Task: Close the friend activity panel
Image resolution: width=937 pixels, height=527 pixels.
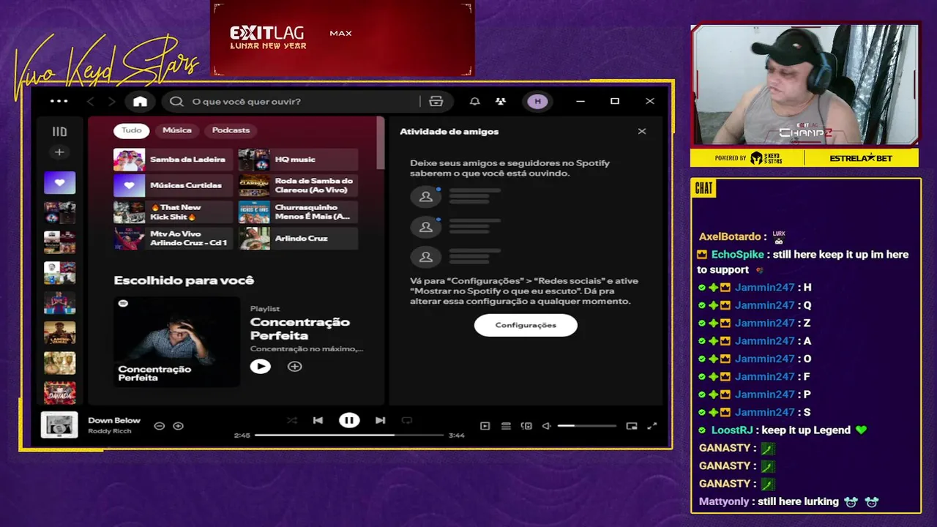Action: 642,132
